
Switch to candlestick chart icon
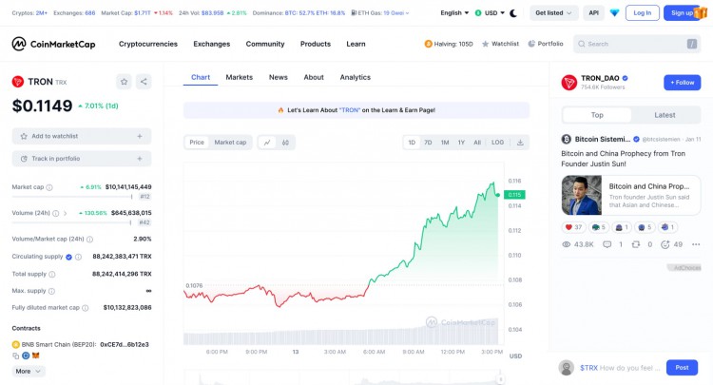285,143
